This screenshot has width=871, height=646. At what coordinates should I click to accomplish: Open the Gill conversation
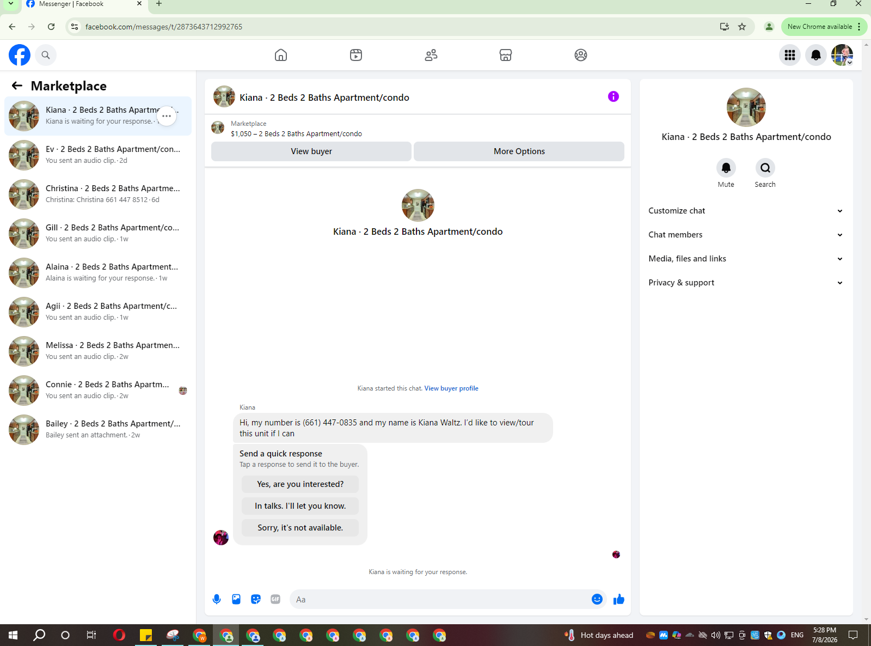point(98,234)
